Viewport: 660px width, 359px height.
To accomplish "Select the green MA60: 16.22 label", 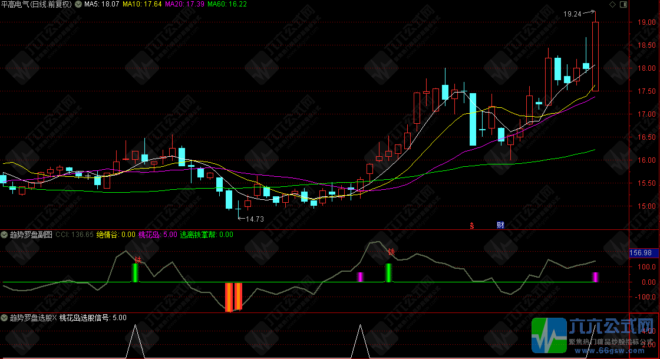I will point(227,4).
